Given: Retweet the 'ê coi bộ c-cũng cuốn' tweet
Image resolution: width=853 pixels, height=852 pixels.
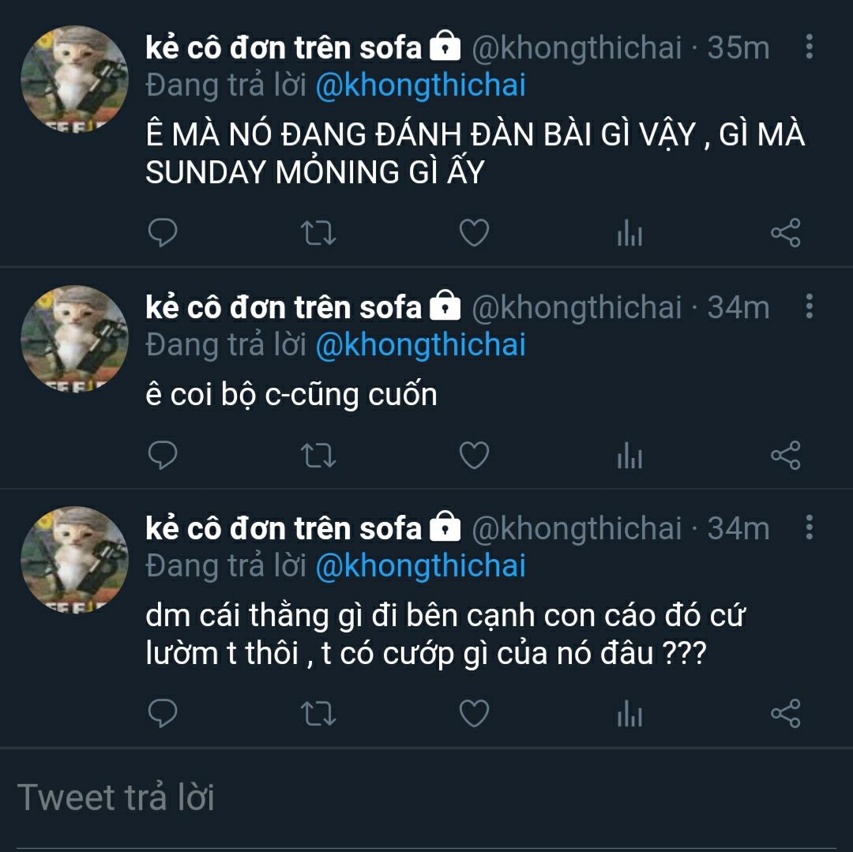Looking at the screenshot, I should tap(318, 455).
